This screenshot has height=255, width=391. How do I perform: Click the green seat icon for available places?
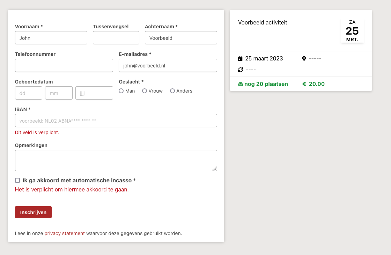pos(240,84)
